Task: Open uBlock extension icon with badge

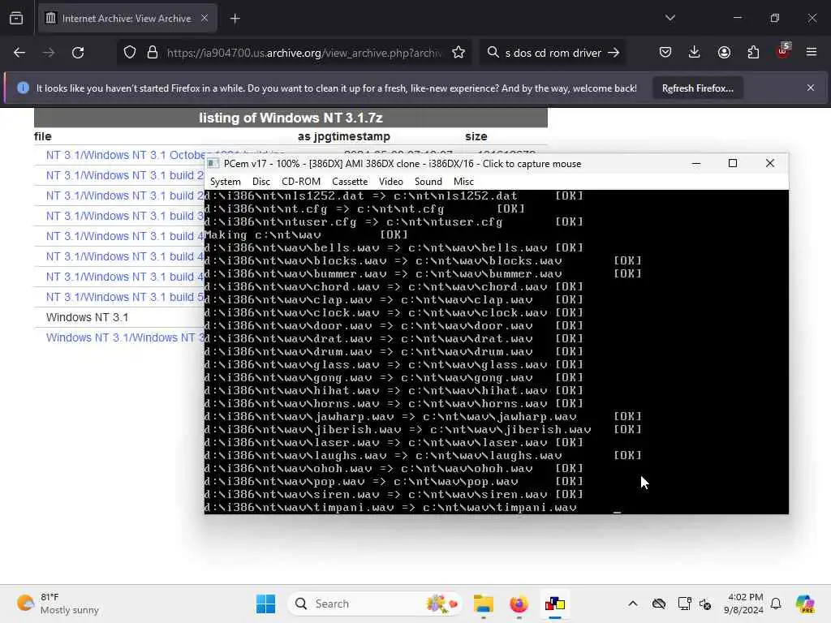Action: tap(783, 51)
